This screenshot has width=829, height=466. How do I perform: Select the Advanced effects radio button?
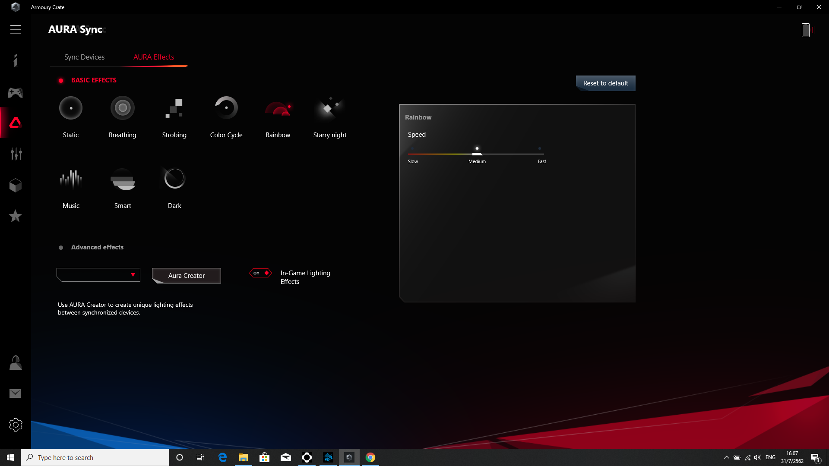[61, 248]
